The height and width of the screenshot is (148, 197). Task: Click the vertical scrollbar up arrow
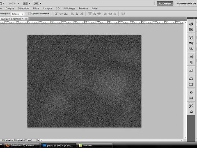point(185,22)
